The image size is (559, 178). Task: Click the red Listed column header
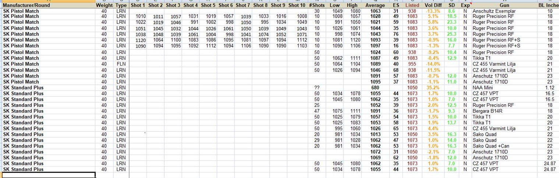[x=412, y=6]
